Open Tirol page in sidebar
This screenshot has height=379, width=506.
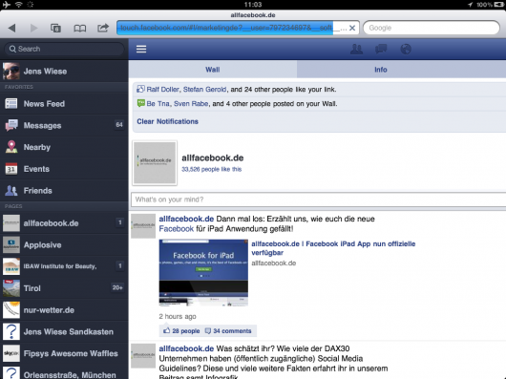[x=64, y=288]
